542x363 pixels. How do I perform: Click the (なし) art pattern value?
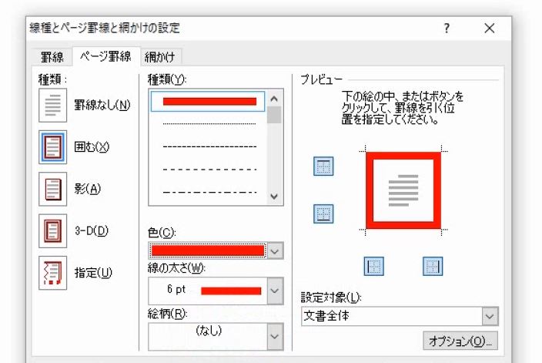(x=209, y=331)
